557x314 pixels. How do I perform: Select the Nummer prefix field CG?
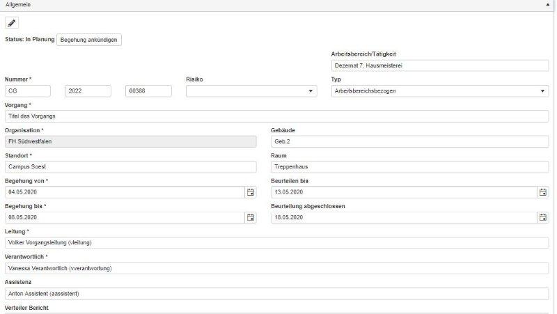point(28,91)
